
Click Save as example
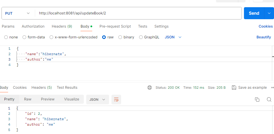pyautogui.click(x=252, y=88)
